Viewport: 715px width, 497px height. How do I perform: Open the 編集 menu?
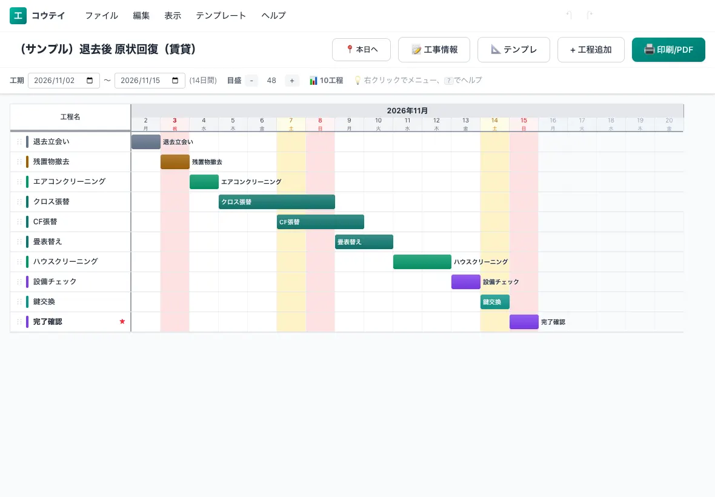tap(141, 16)
